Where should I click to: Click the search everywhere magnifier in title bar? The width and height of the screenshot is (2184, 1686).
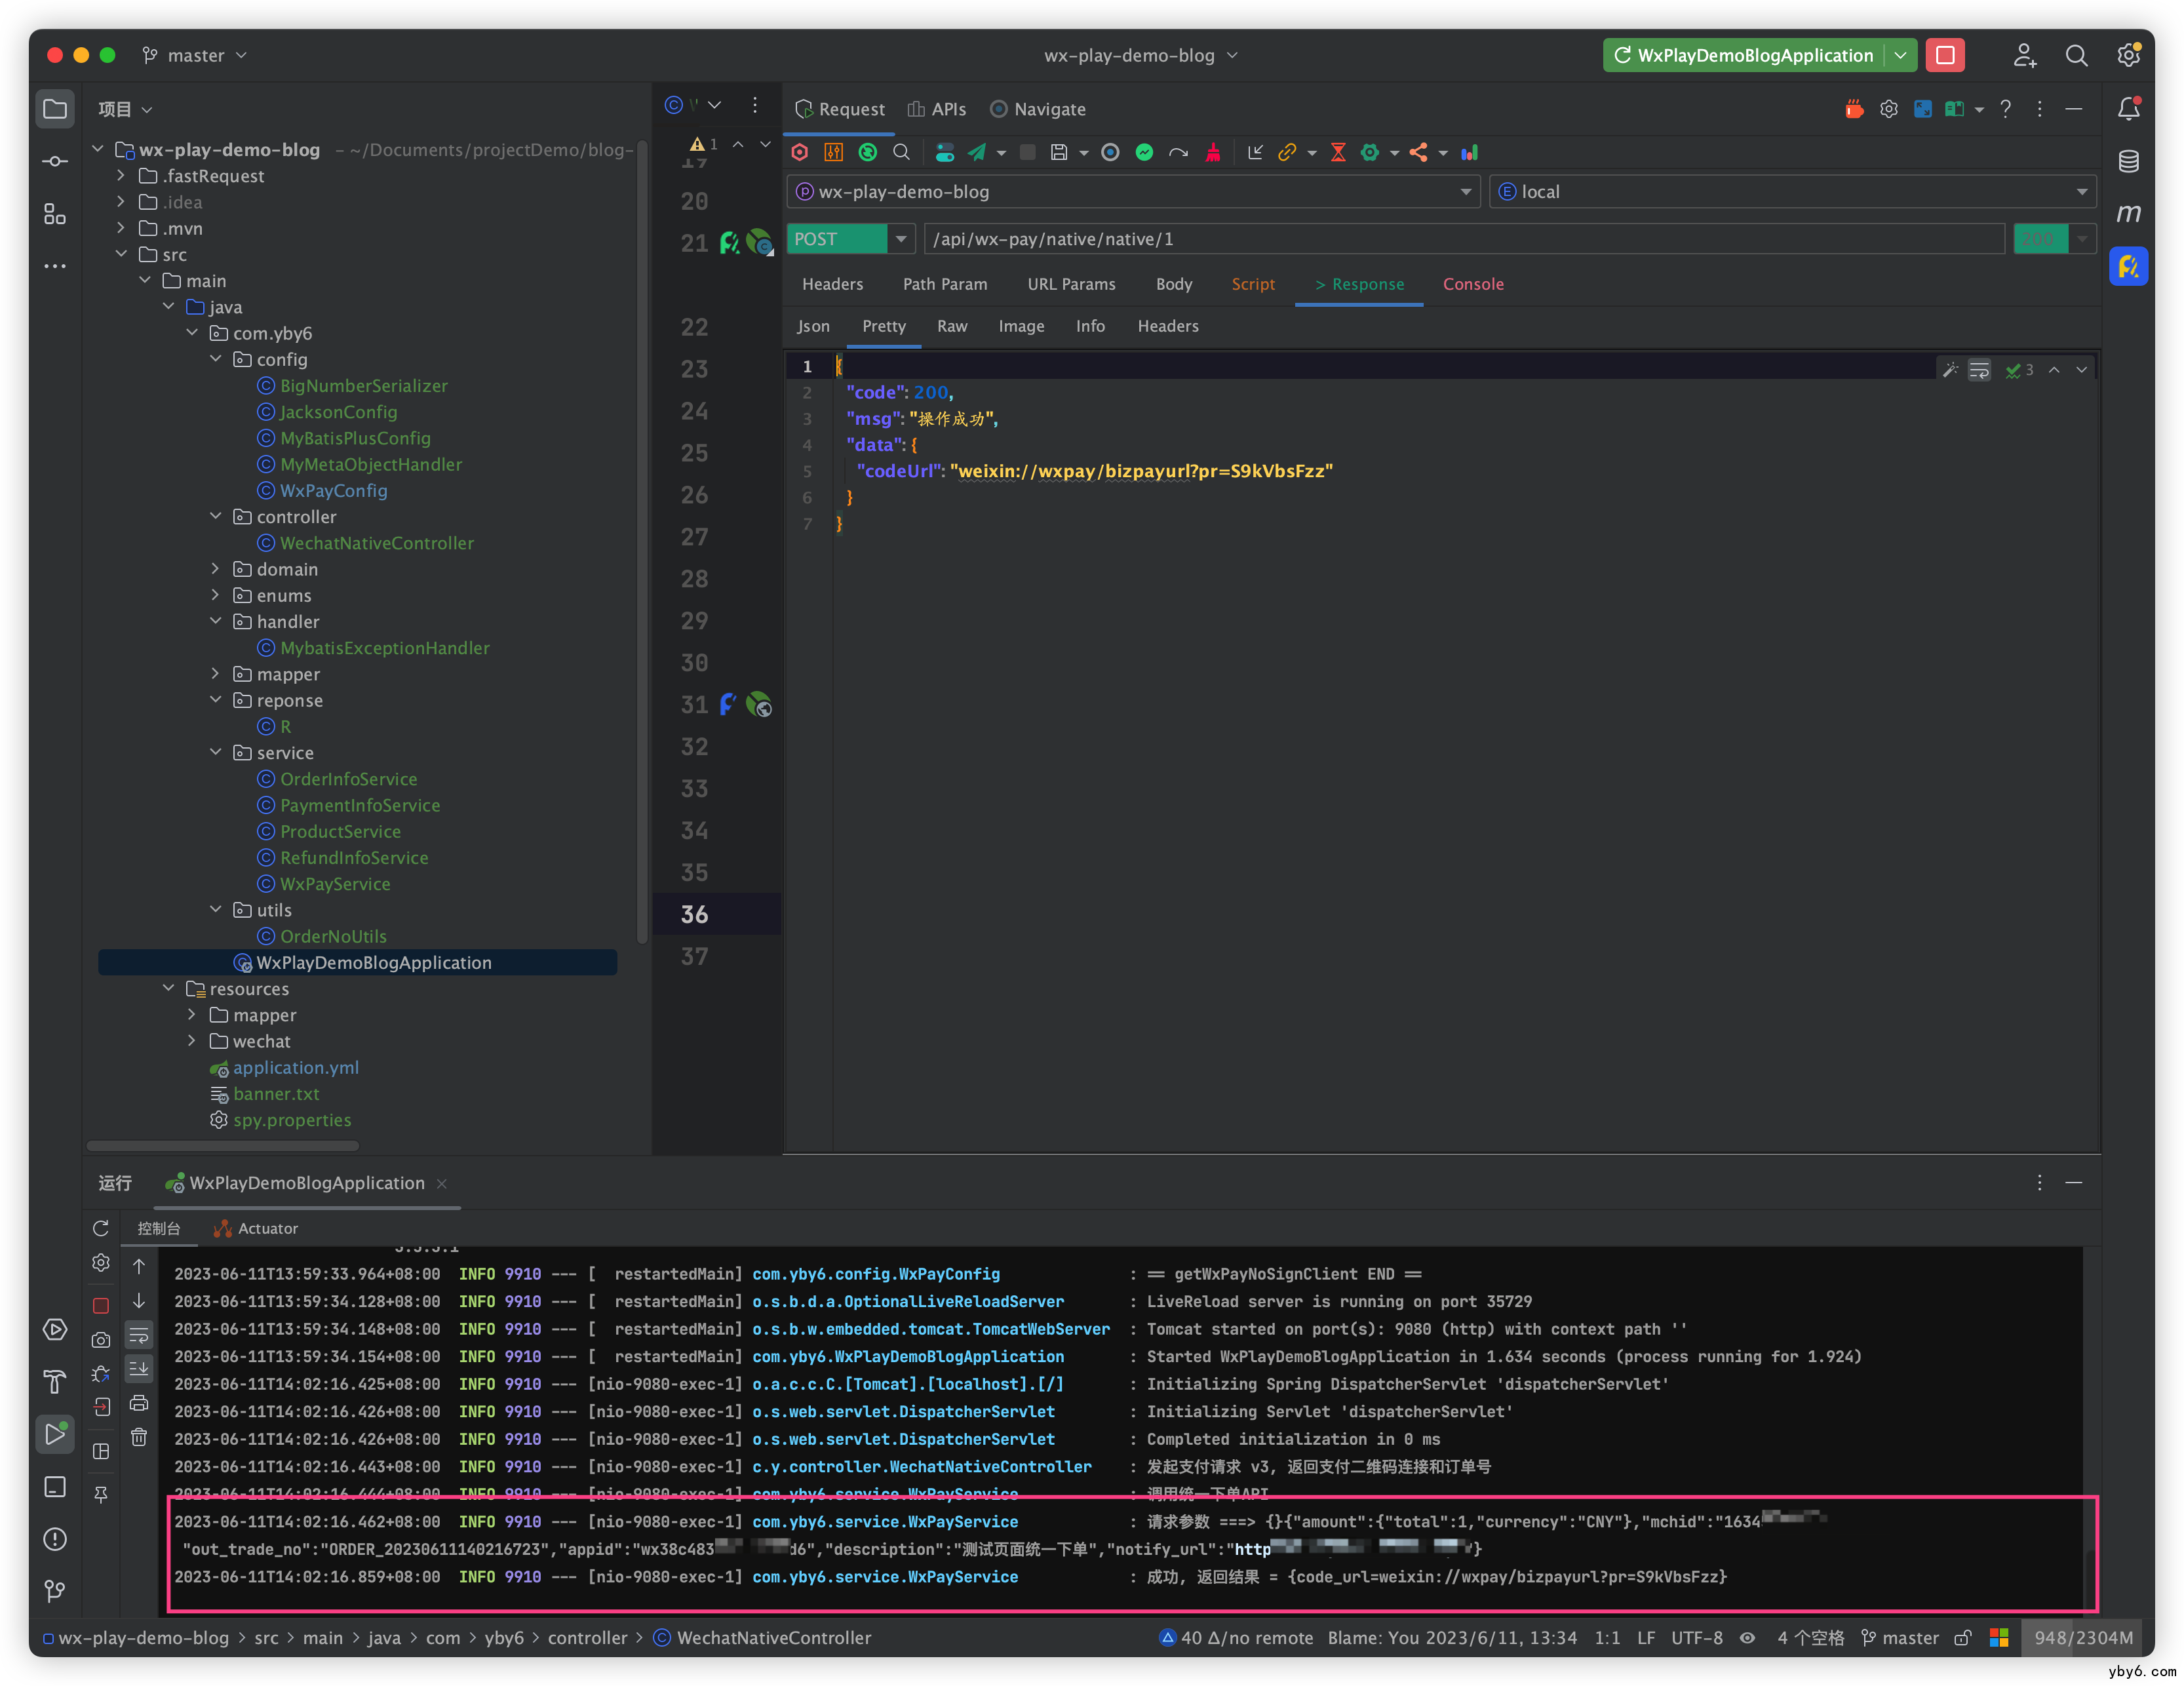coord(2077,56)
